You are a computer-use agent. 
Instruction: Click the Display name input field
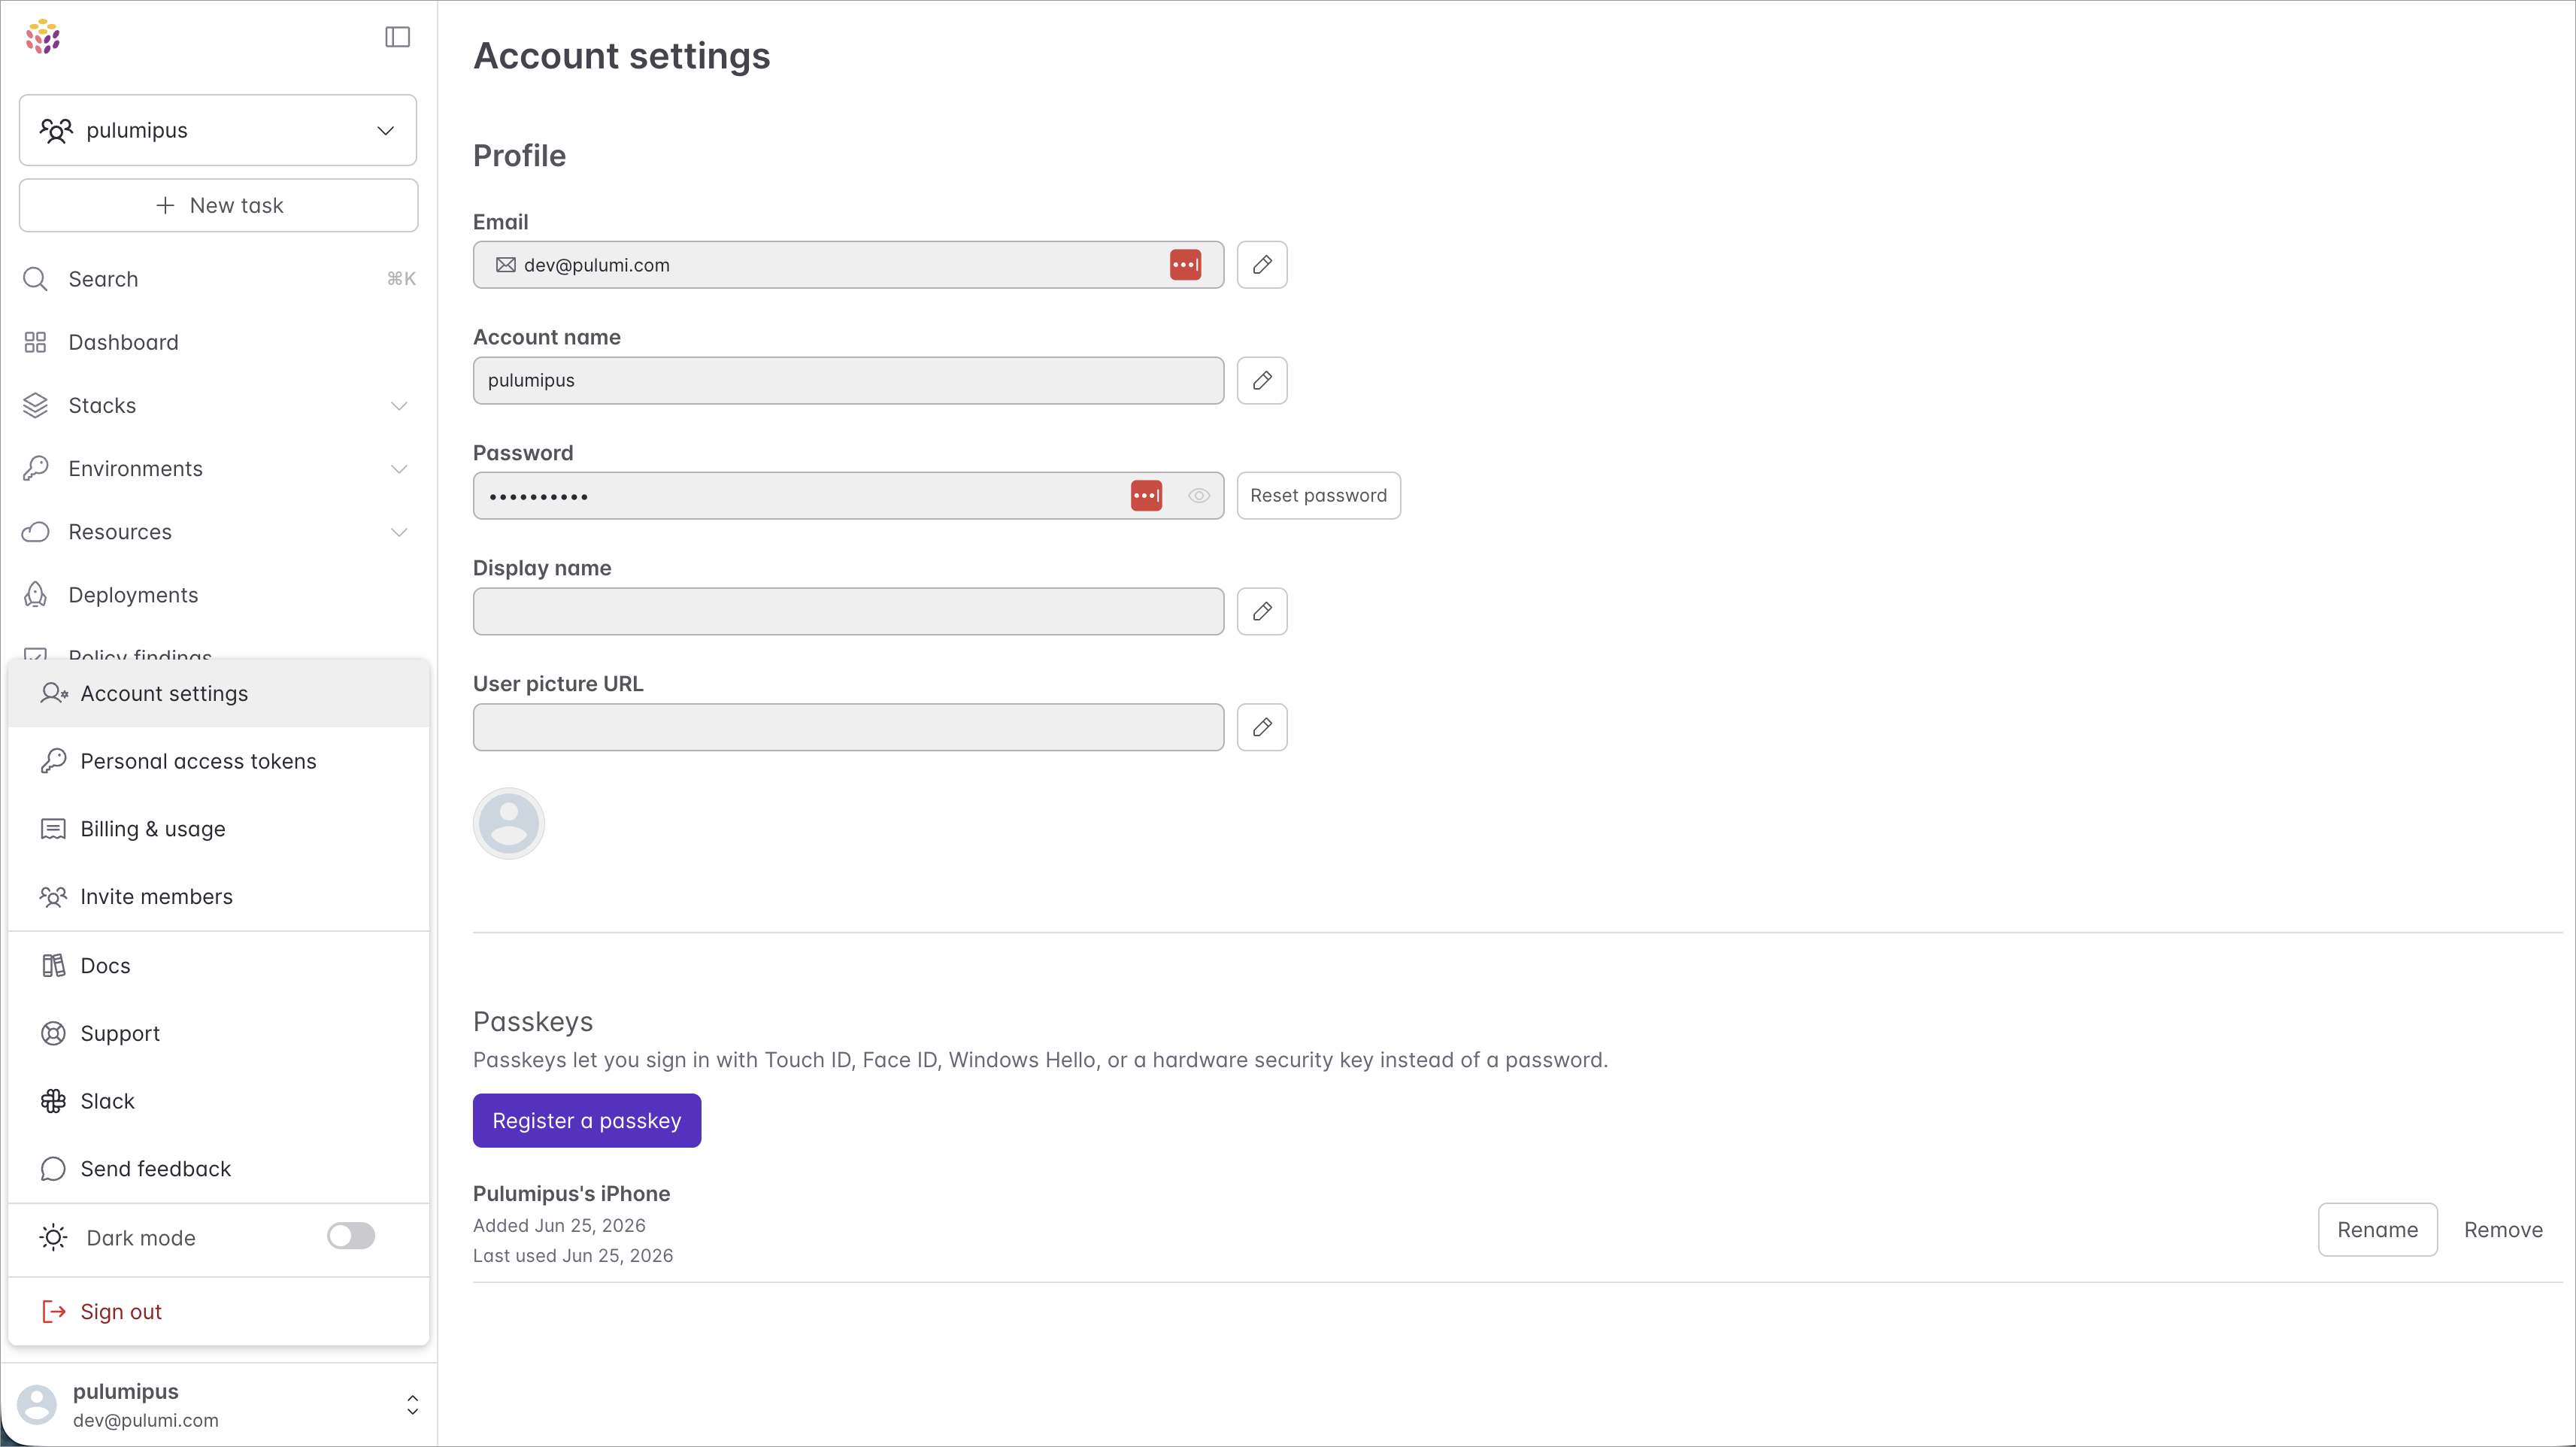(848, 612)
